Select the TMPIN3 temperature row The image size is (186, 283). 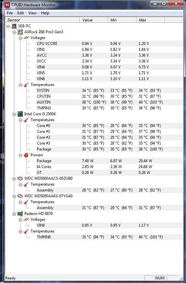click(109, 108)
